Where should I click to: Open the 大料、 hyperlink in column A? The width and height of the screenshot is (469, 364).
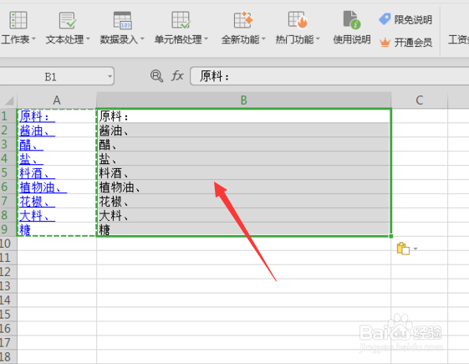click(37, 216)
